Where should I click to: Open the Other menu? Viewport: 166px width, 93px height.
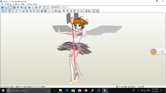23,4
